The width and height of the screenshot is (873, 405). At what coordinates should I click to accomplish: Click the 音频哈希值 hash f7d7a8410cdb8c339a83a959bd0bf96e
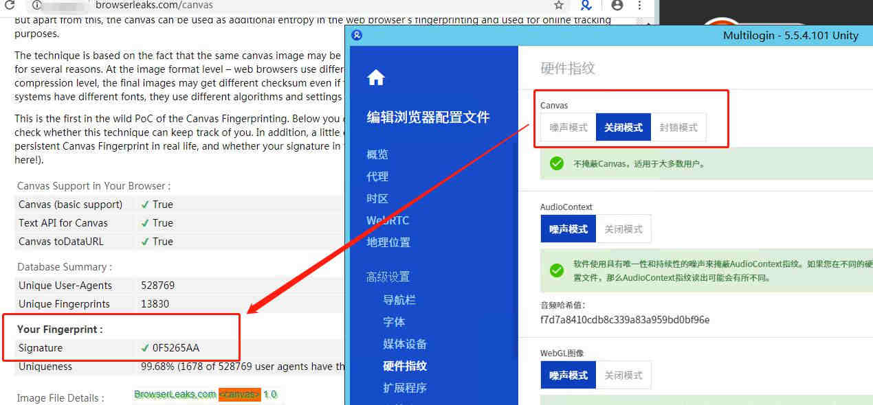pos(625,320)
